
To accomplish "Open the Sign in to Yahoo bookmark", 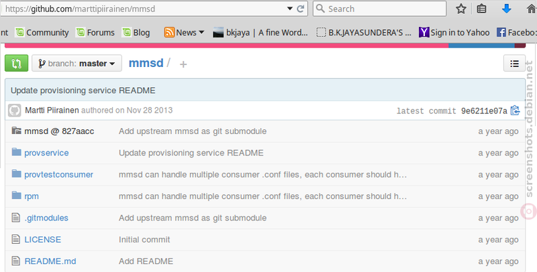I will point(454,32).
